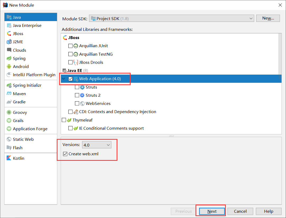Click the J2ME phone icon
Image resolution: width=286 pixels, height=218 pixels.
point(9,42)
